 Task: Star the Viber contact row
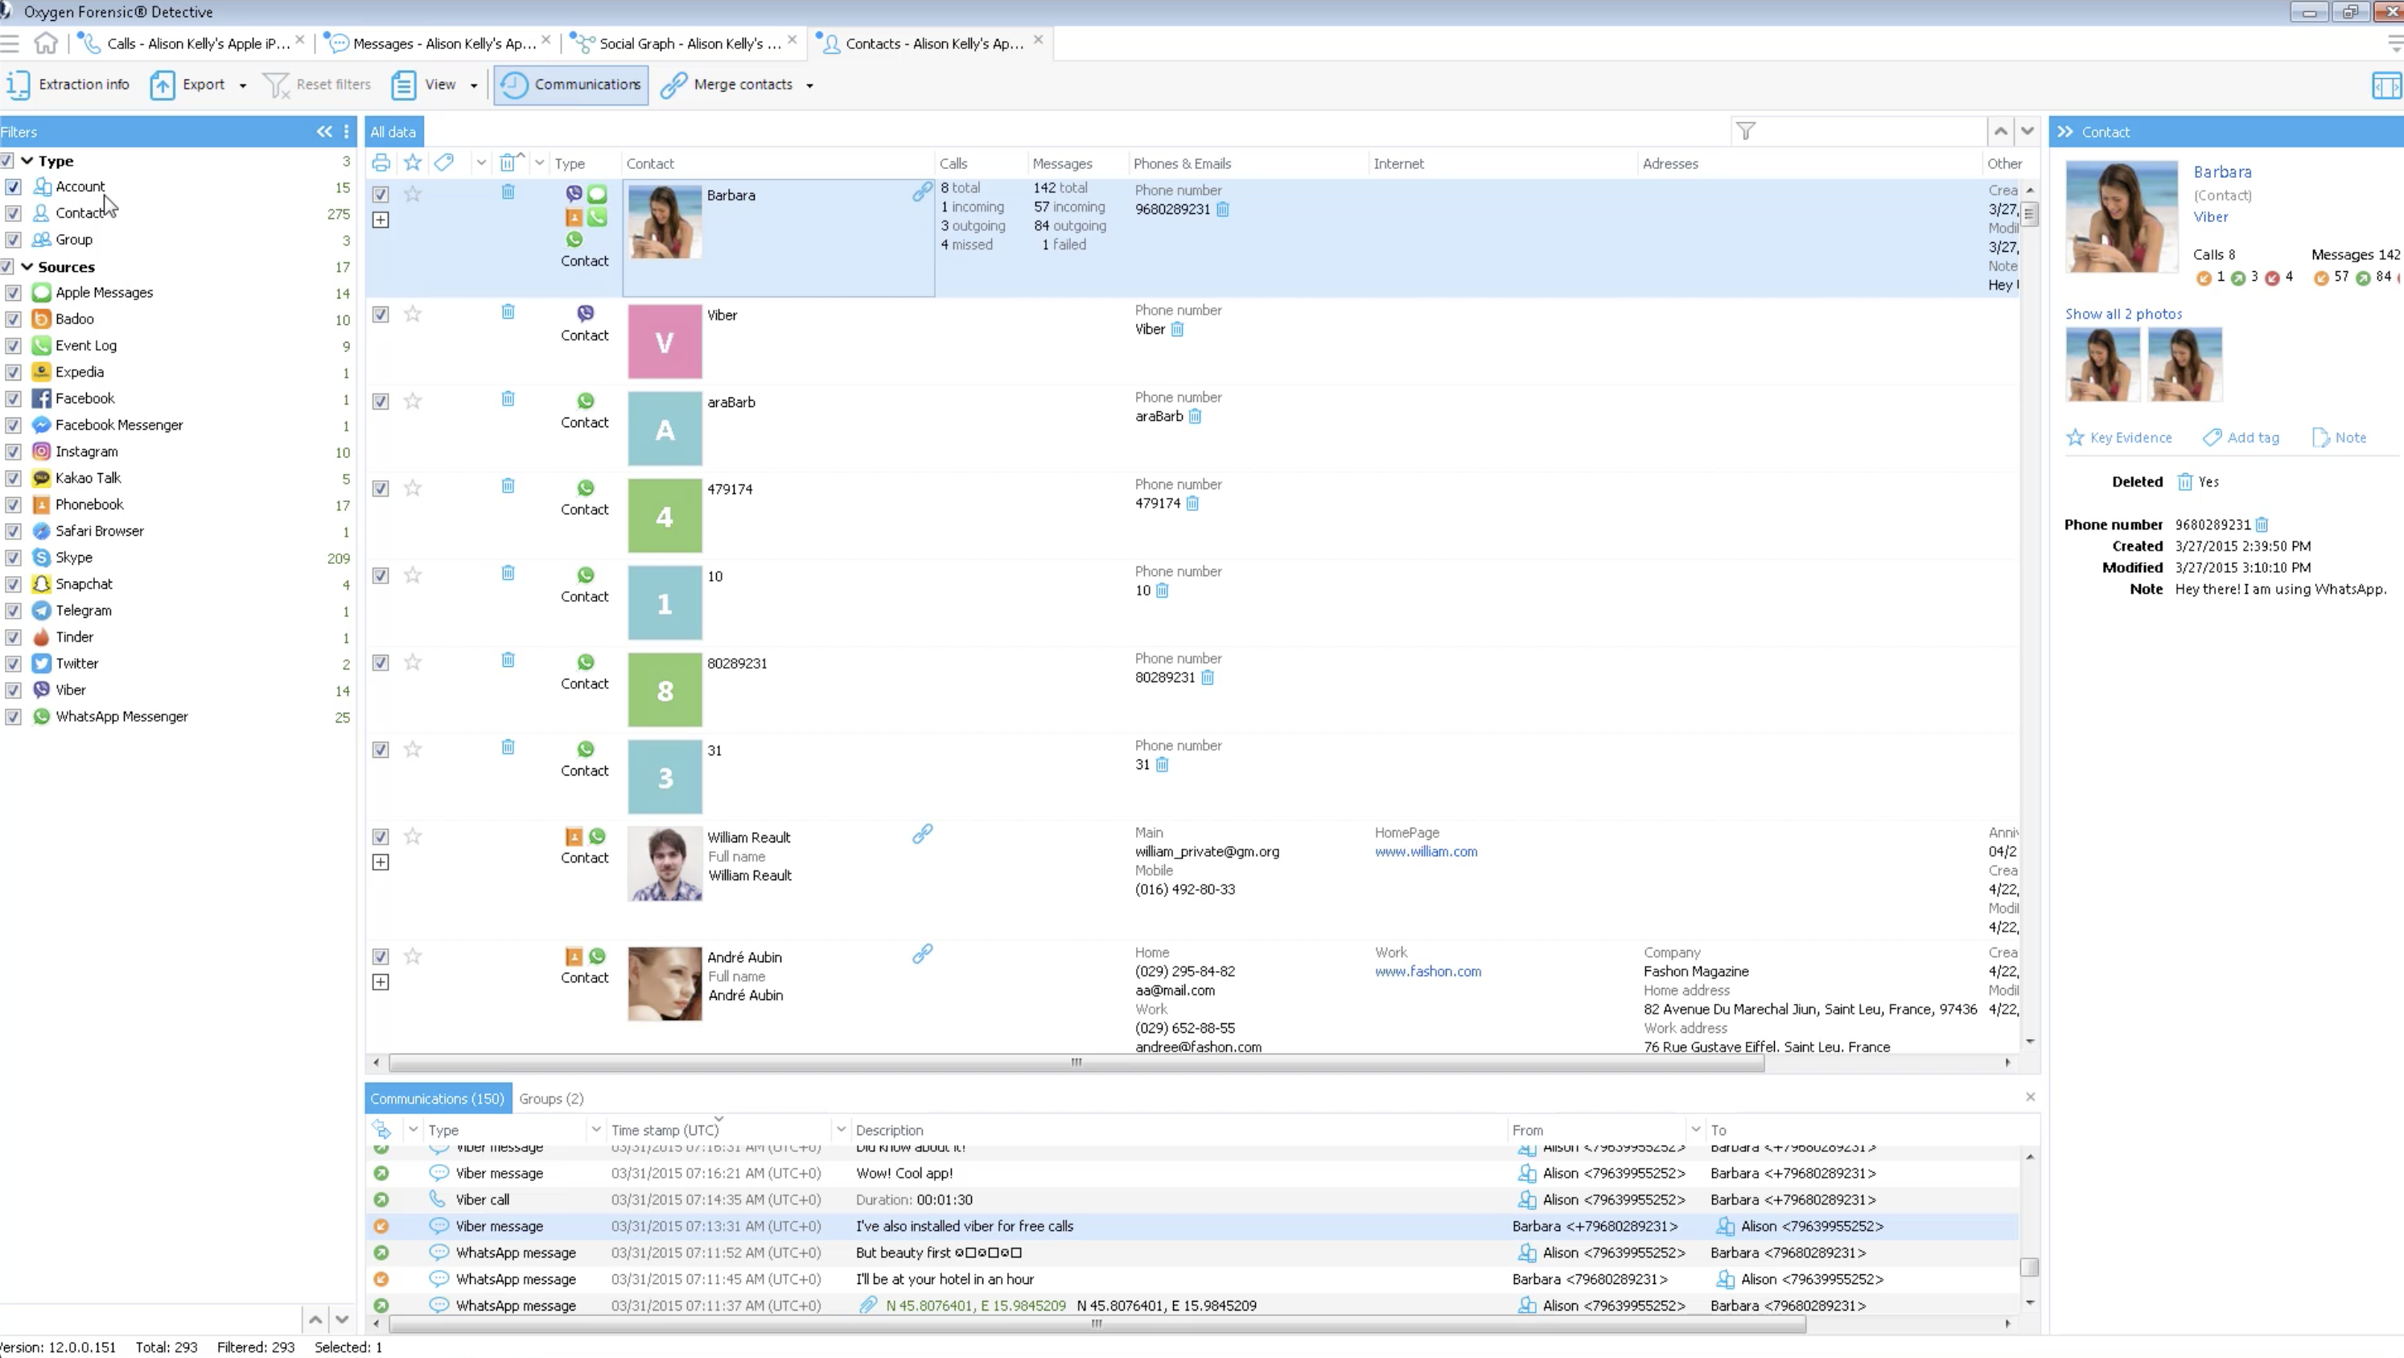(413, 315)
